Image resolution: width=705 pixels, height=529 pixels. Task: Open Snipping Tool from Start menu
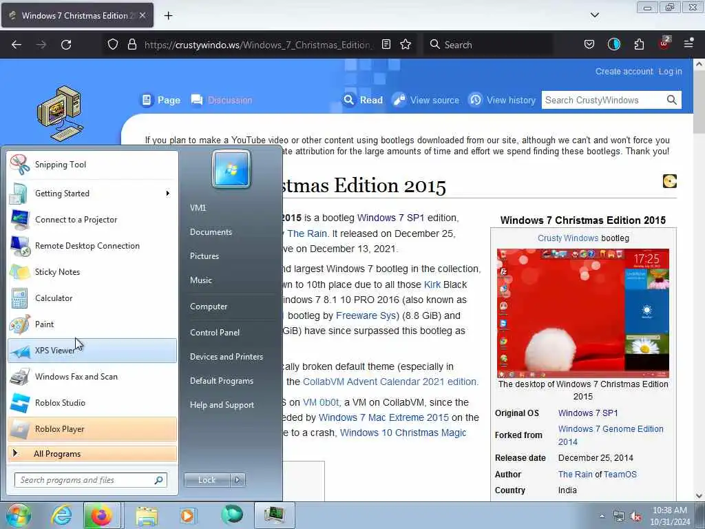pos(92,165)
